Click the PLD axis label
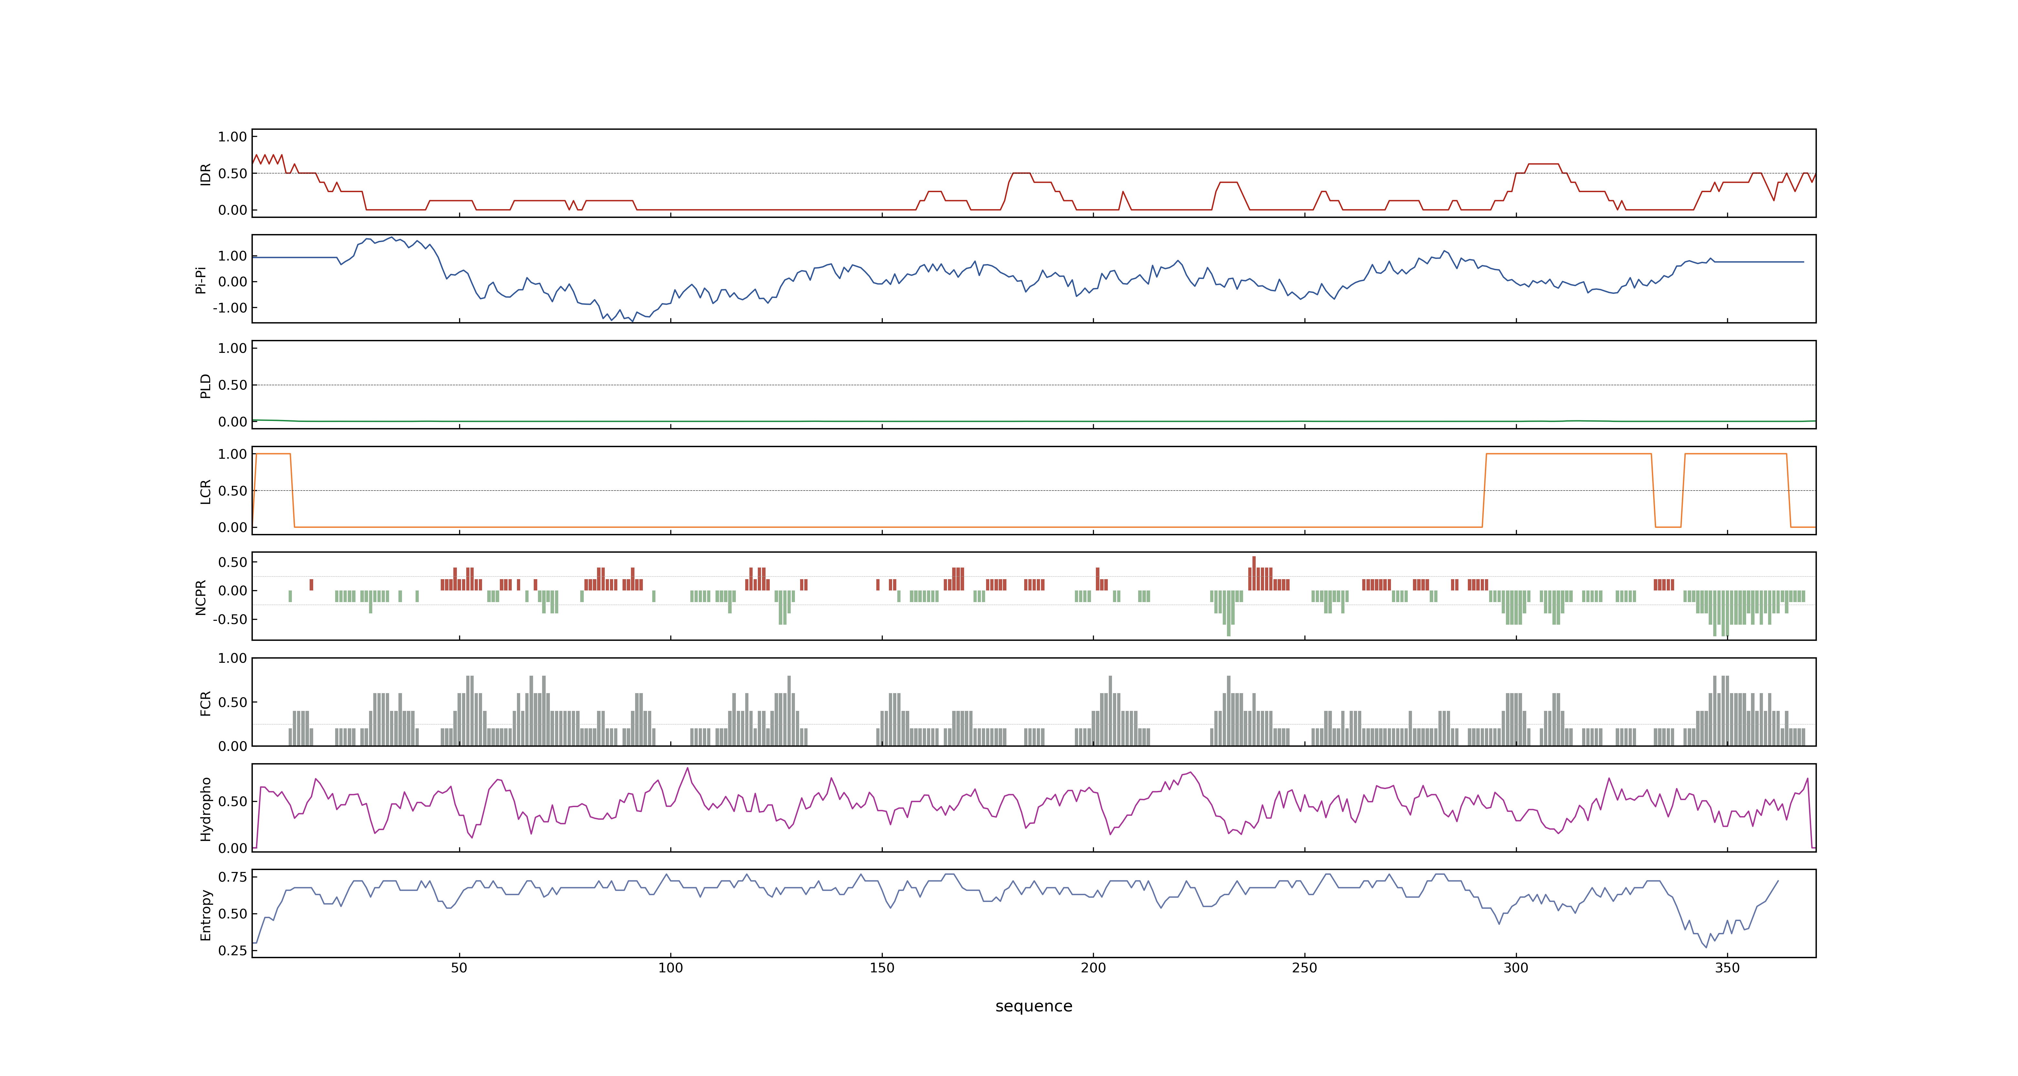 tap(205, 385)
